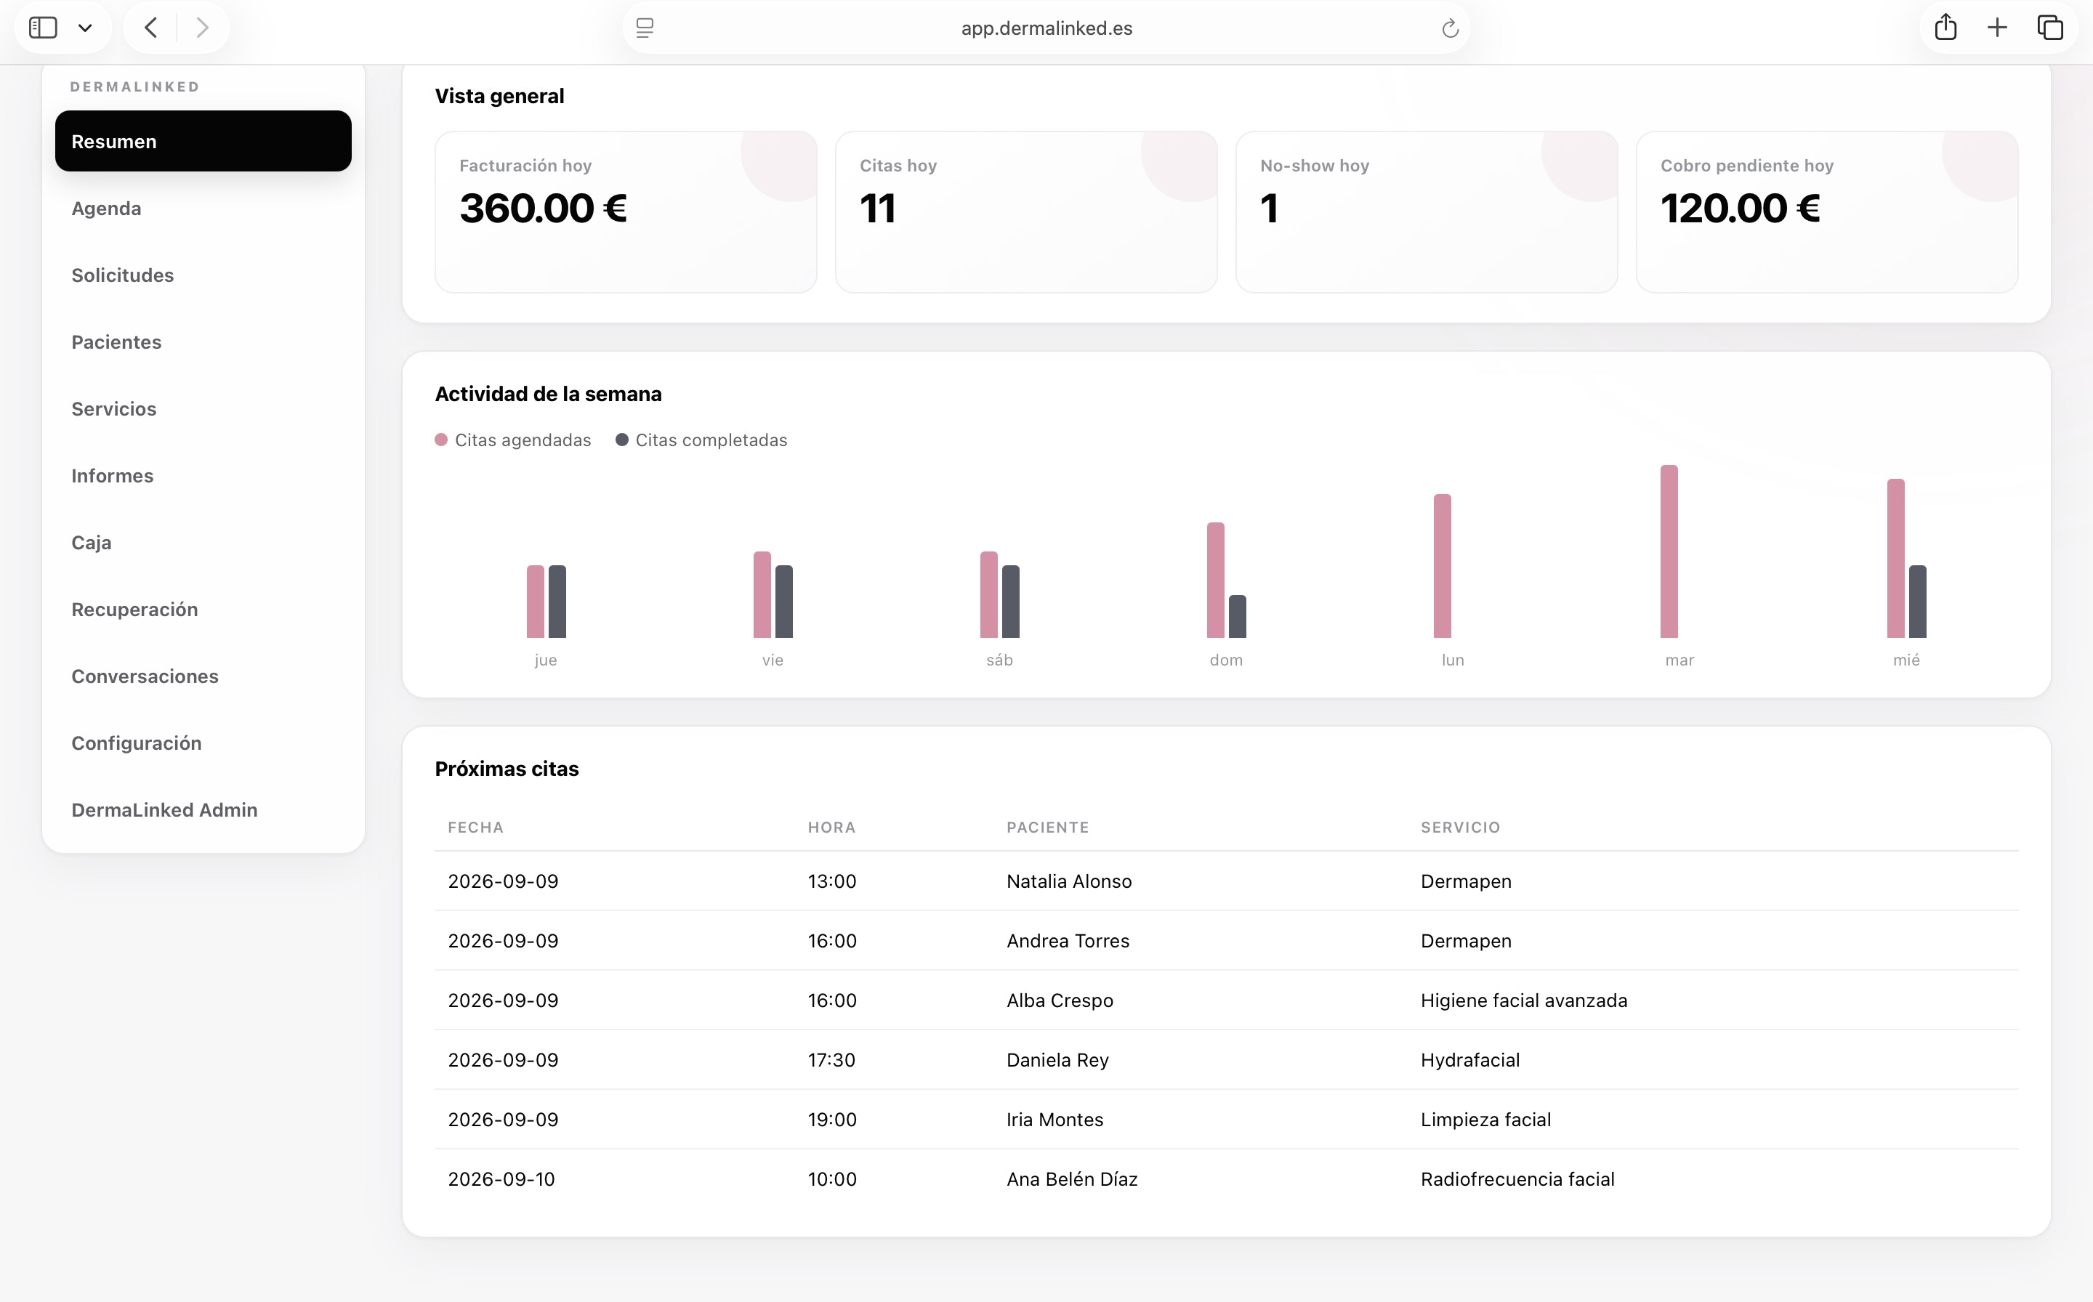Toggle Citas completadas legend series
2093x1302 pixels.
click(x=701, y=440)
